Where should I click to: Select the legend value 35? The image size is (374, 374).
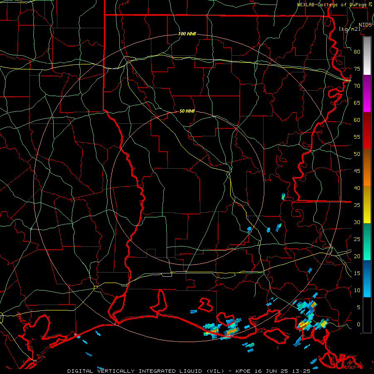357,205
